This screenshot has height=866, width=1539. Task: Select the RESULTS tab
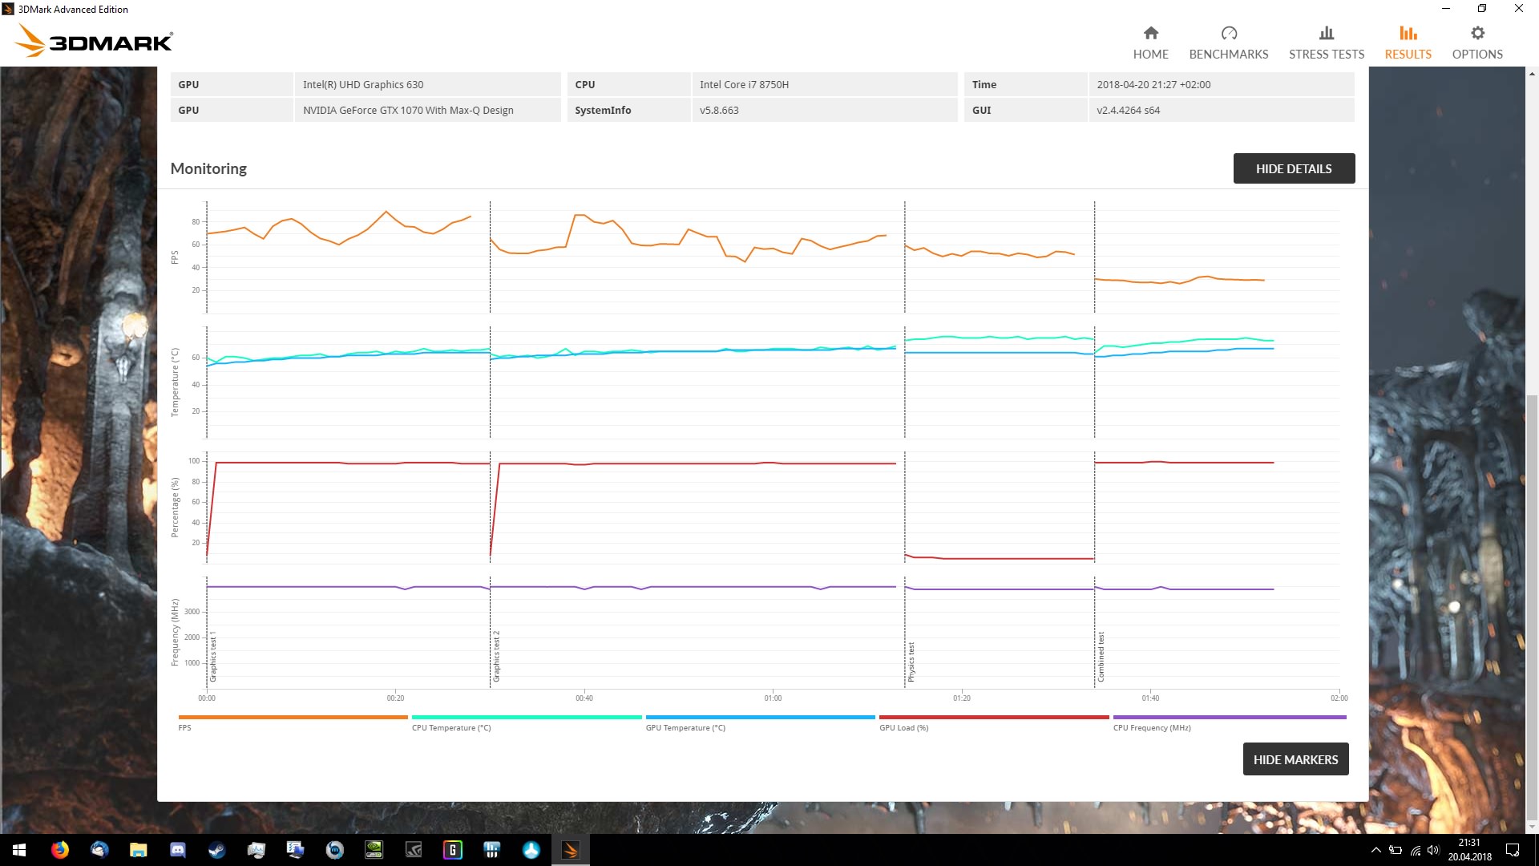1408,42
